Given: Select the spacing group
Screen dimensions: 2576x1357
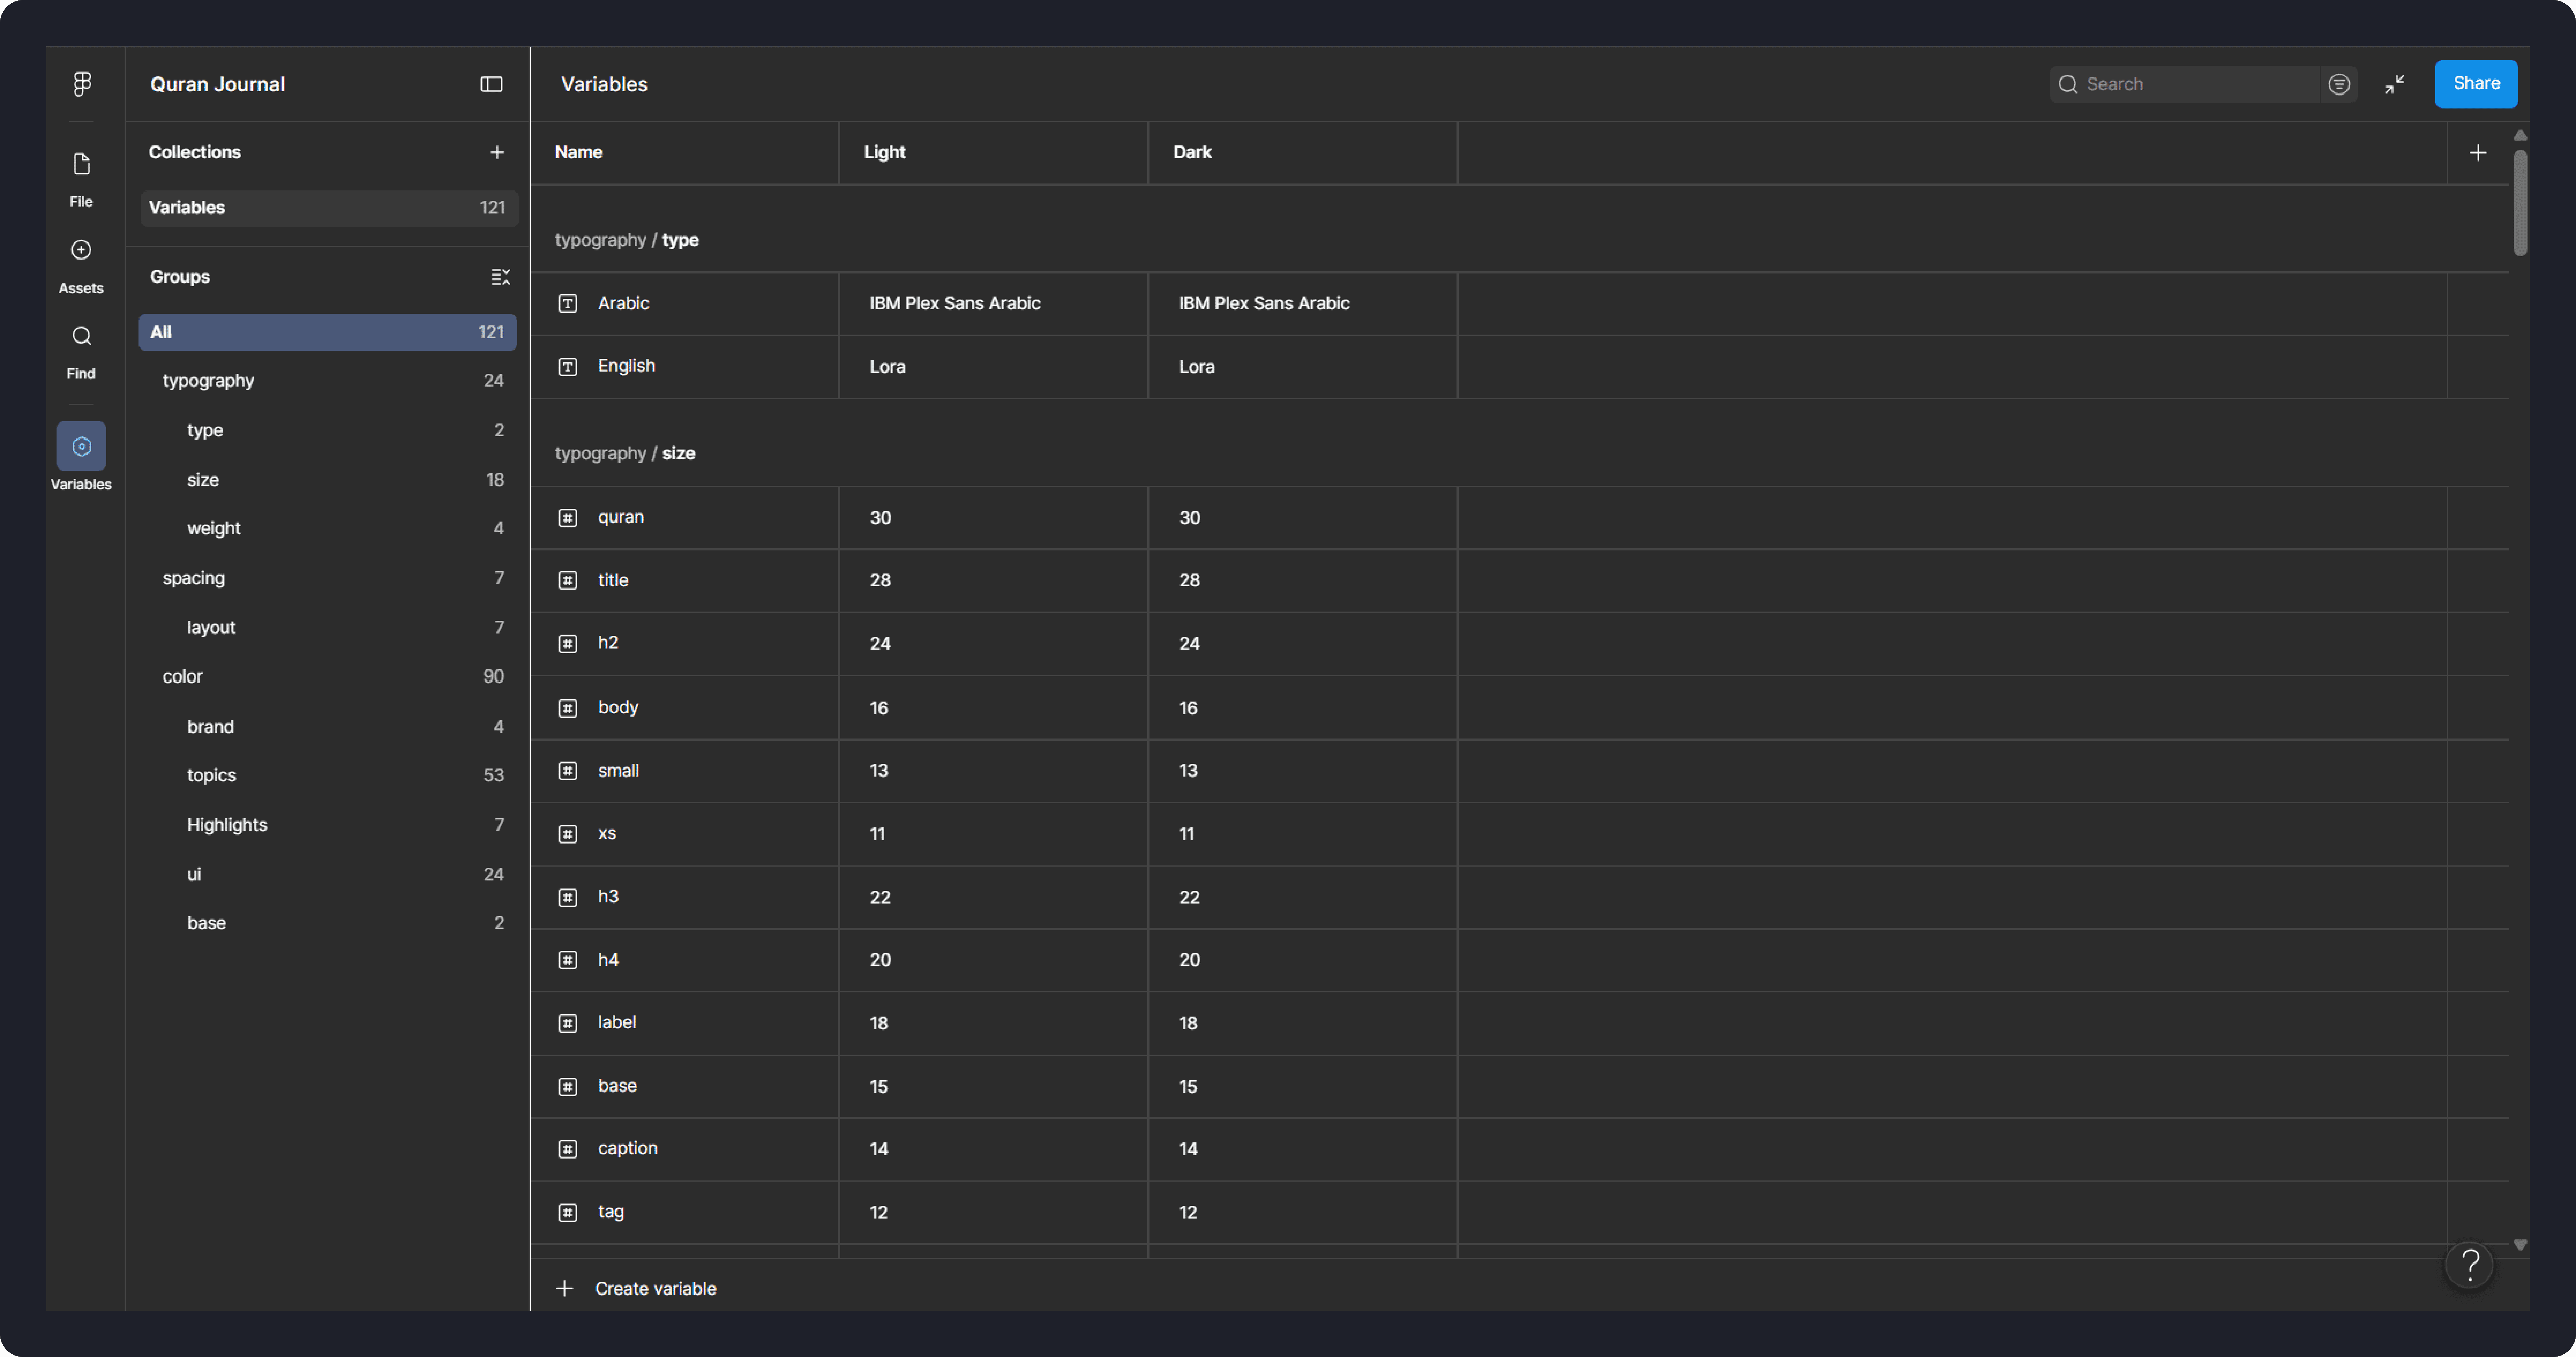Looking at the screenshot, I should coord(328,578).
